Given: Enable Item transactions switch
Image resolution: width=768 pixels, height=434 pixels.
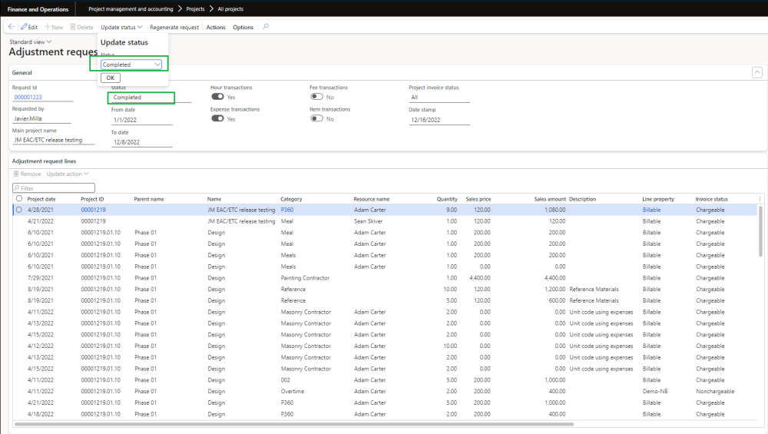Looking at the screenshot, I should point(316,119).
